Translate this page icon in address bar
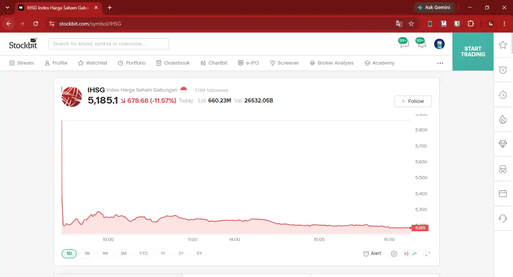513x277 pixels. (399, 24)
